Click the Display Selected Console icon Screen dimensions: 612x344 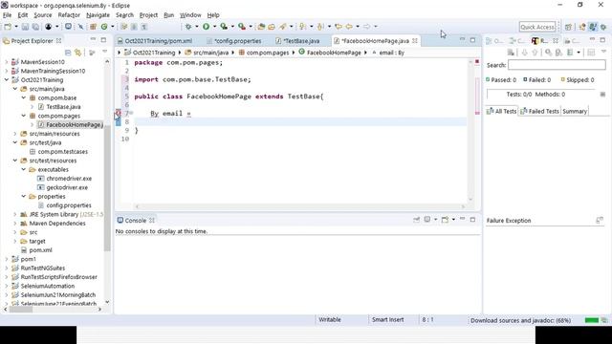[427, 220]
